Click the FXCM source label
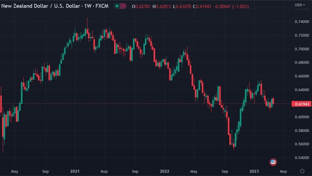The height and width of the screenshot is (176, 312). pyautogui.click(x=102, y=6)
